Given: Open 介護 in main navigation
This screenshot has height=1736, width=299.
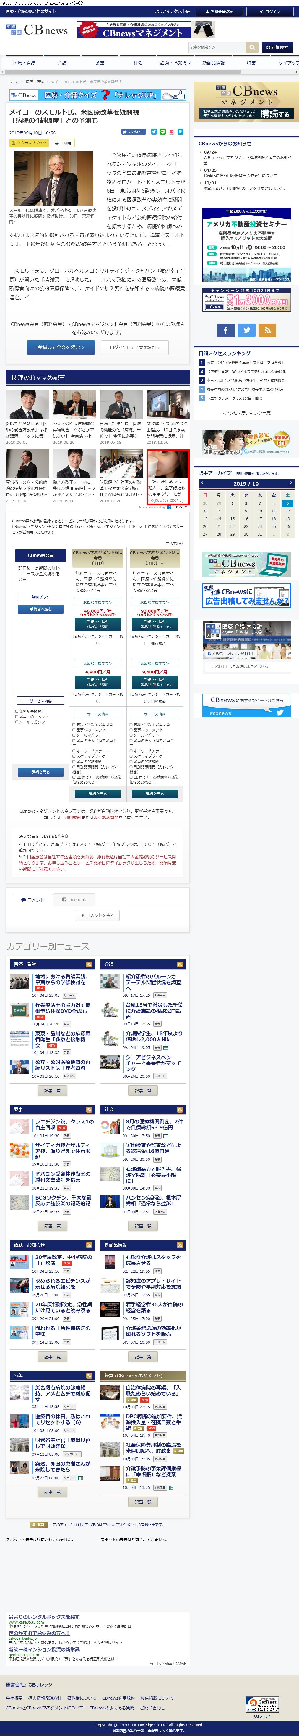Looking at the screenshot, I should (x=62, y=63).
